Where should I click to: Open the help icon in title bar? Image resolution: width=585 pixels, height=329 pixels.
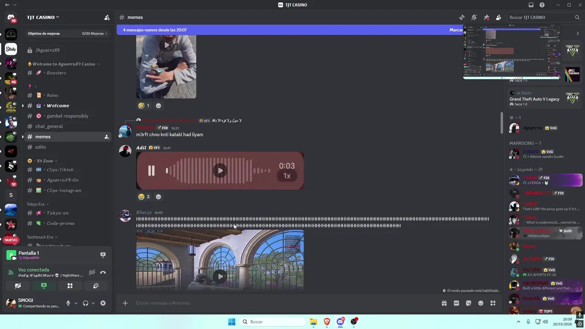coord(542,5)
